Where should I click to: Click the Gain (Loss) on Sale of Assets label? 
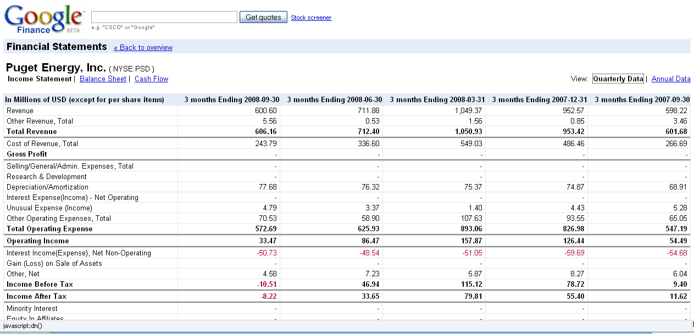[x=54, y=263]
